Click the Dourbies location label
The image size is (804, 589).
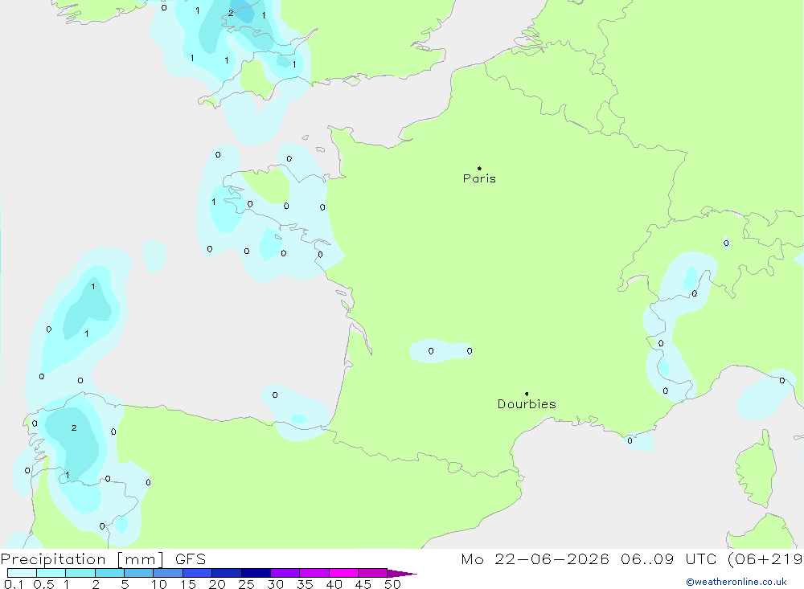[527, 404]
